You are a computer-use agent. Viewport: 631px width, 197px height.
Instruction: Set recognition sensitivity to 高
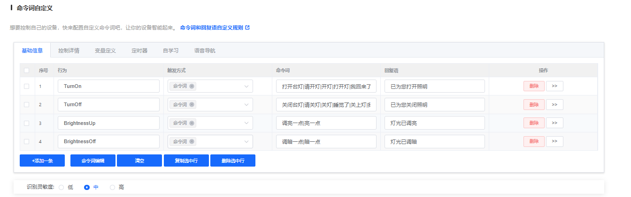click(x=112, y=187)
